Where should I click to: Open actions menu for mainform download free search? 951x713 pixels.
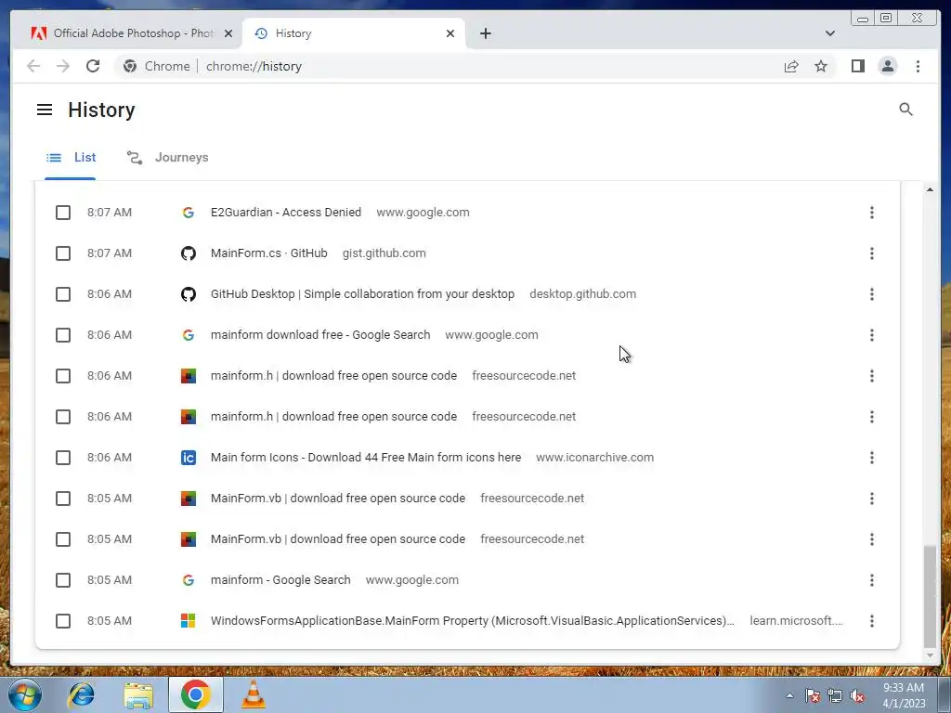pos(871,335)
